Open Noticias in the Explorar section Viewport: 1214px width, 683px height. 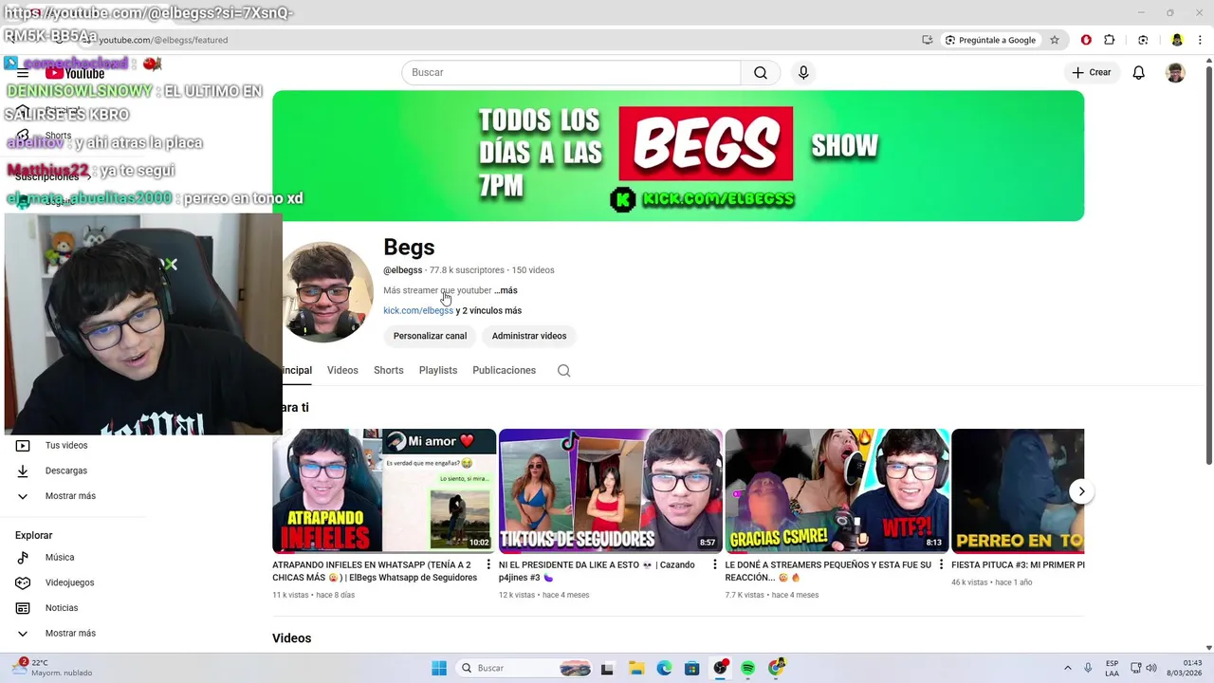62,608
